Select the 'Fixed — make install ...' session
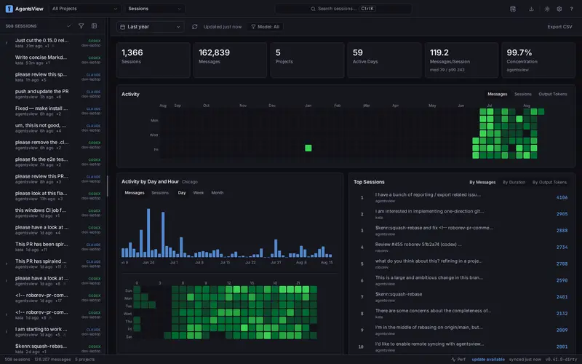The width and height of the screenshot is (582, 364). (52, 111)
